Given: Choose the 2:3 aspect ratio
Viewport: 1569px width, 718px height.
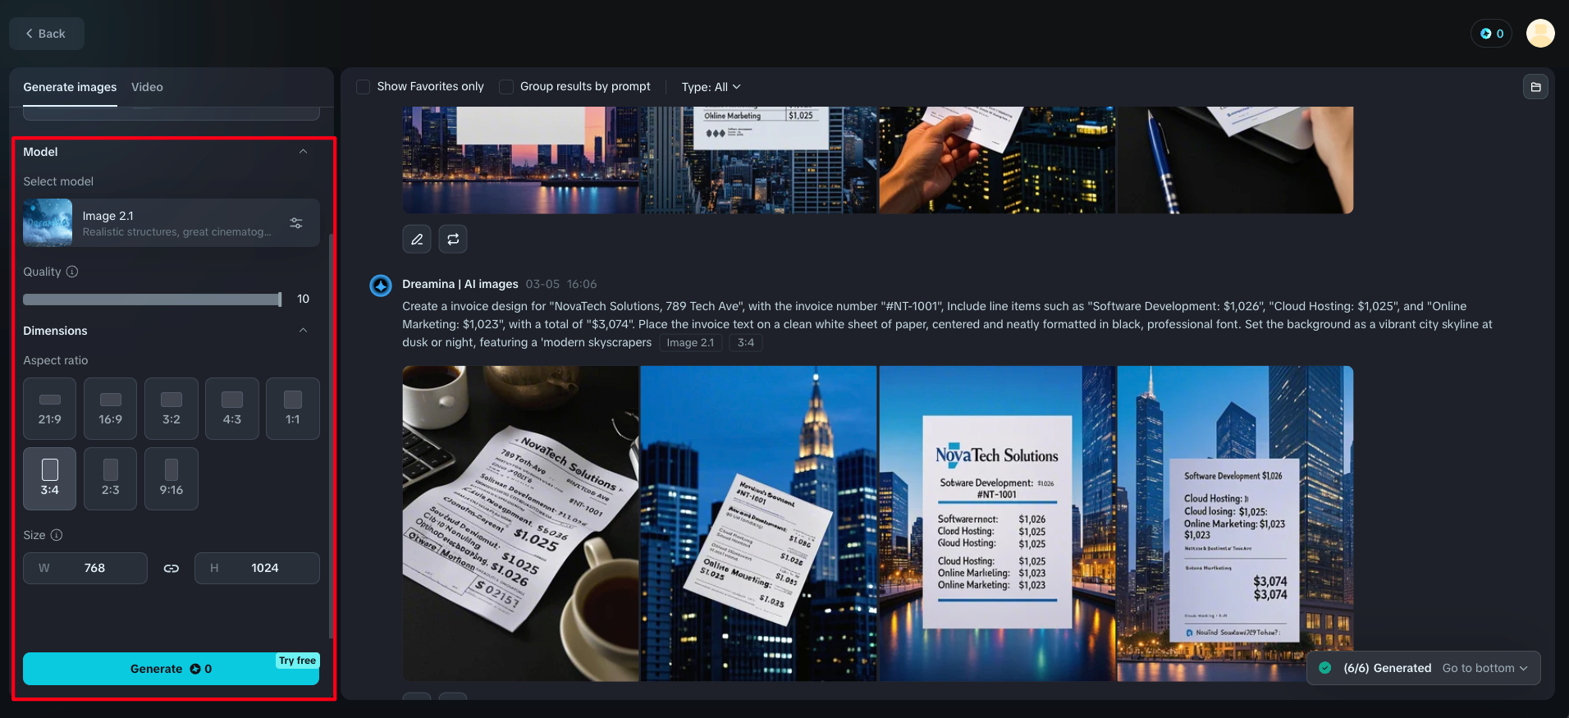Looking at the screenshot, I should [111, 479].
